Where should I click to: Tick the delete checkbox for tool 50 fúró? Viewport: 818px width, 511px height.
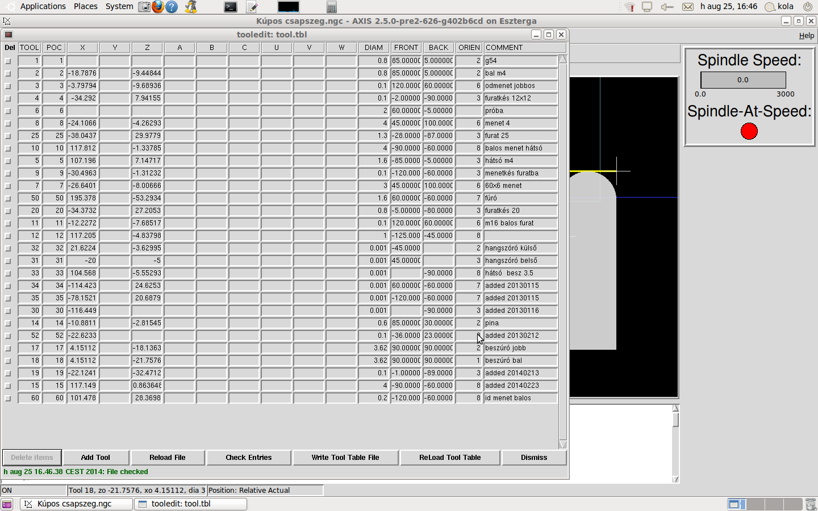[8, 198]
